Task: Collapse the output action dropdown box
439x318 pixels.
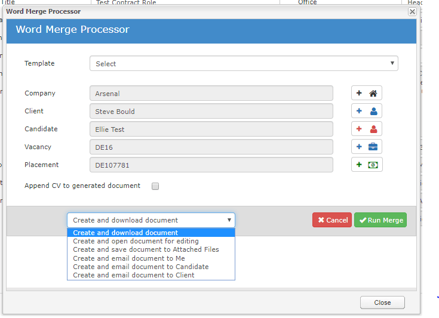Action: 151,220
